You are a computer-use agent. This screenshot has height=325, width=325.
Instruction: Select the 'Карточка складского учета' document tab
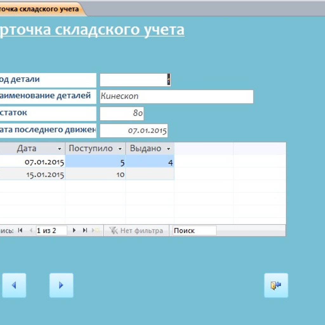click(40, 9)
